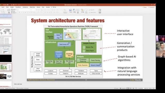Image resolution: width=165 pixels, height=93 pixels.
Task: Click the Notes button in status bar
Action: coord(117,88)
